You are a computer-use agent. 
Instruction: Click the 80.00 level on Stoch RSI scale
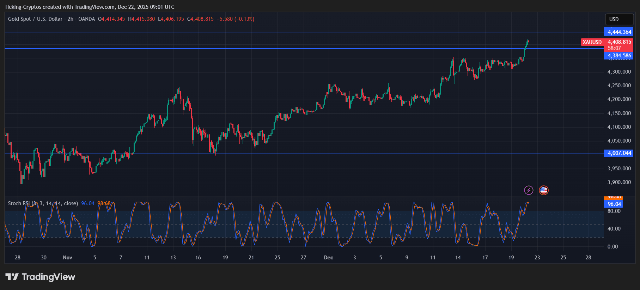(x=614, y=211)
